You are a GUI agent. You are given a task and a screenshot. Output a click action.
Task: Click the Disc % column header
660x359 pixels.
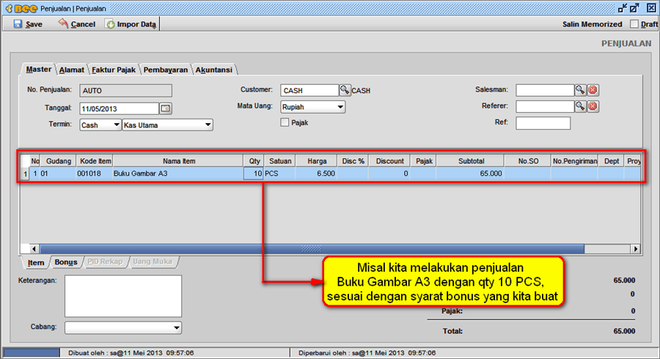coord(353,161)
